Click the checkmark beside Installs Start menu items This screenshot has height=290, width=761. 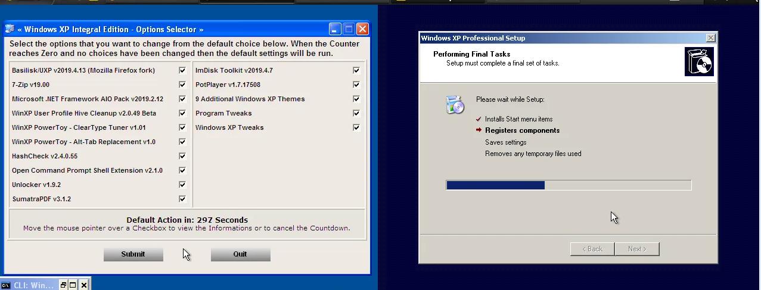tap(479, 119)
